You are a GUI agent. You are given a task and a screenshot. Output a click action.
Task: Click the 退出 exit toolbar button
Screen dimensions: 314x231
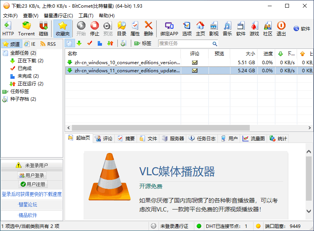point(281,28)
